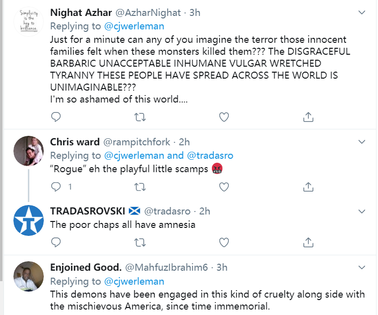378x315 pixels.
Task: Reply to Nighat Azhar's tweet
Action: [56, 117]
